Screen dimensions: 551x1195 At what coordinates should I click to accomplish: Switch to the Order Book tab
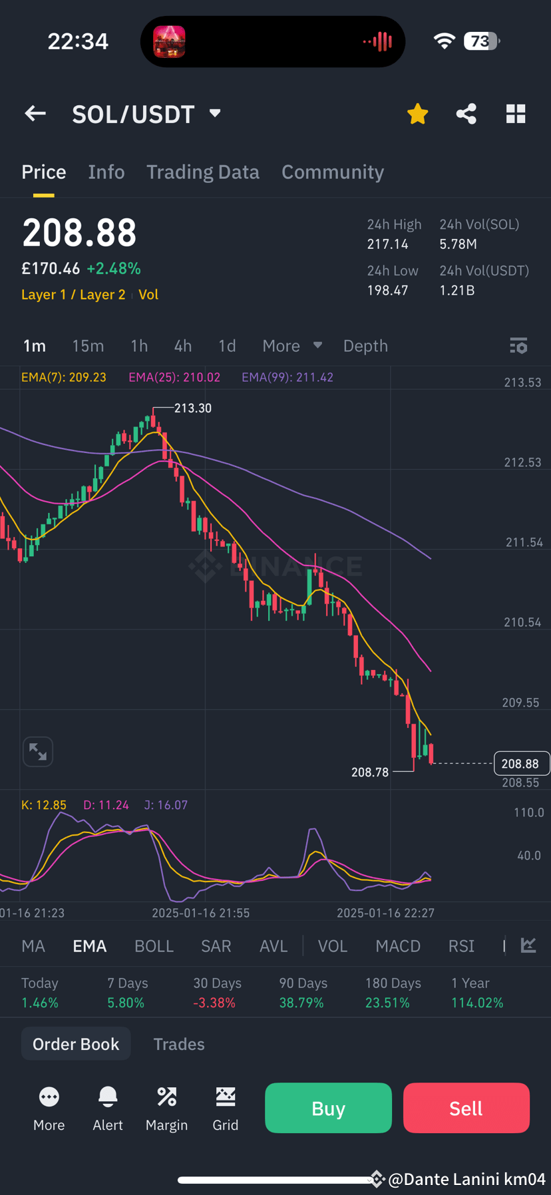pyautogui.click(x=76, y=1044)
